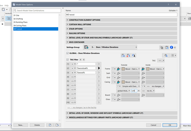The image size is (191, 131).
Task: Uncheck the TAG filter checkbox
Action: (68, 60)
